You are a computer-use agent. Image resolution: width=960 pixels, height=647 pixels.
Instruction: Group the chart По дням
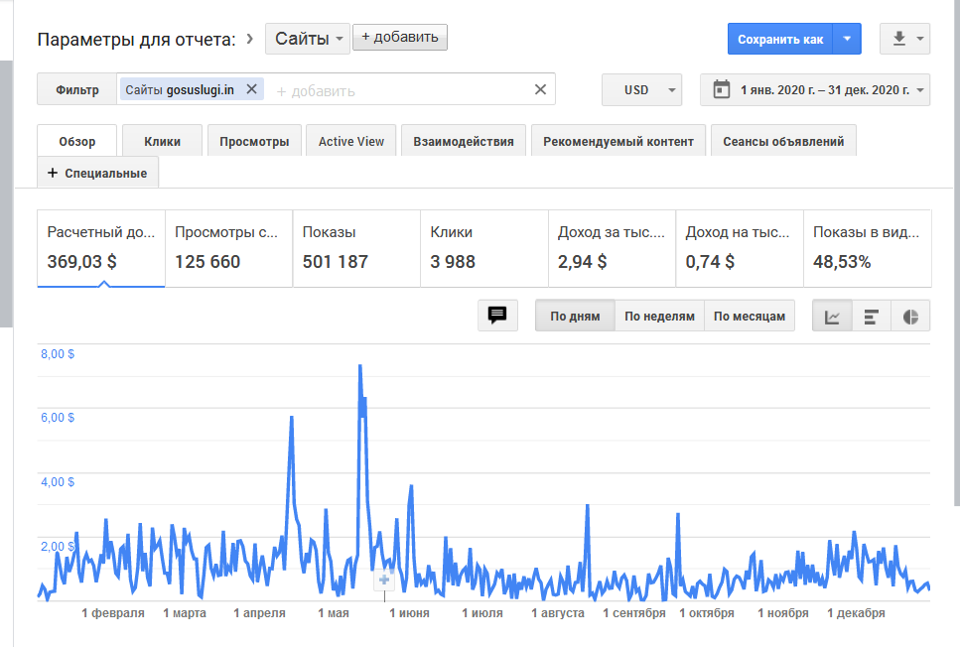pyautogui.click(x=575, y=316)
